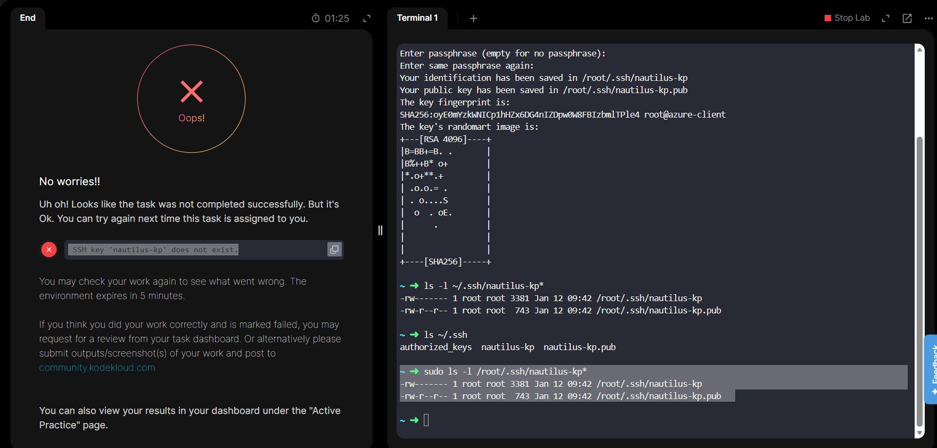Viewport: 937px width, 448px height.
Task: Grab the panel divider handle
Action: point(380,230)
